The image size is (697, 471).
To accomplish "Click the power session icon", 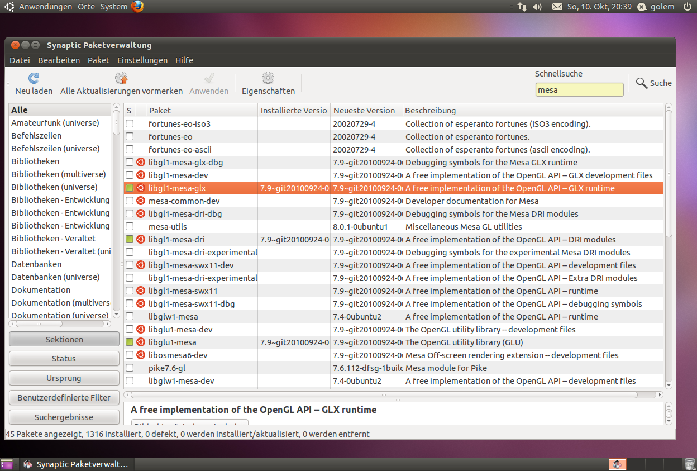I will click(x=687, y=7).
